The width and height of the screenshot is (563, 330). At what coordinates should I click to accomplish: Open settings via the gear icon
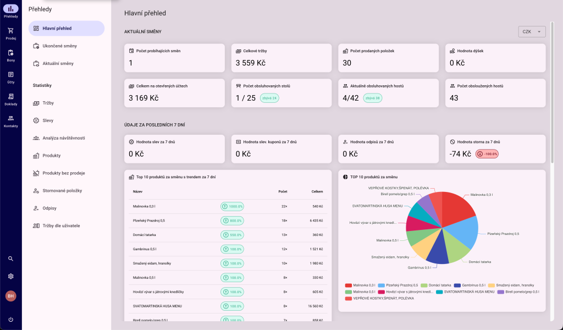tap(10, 276)
